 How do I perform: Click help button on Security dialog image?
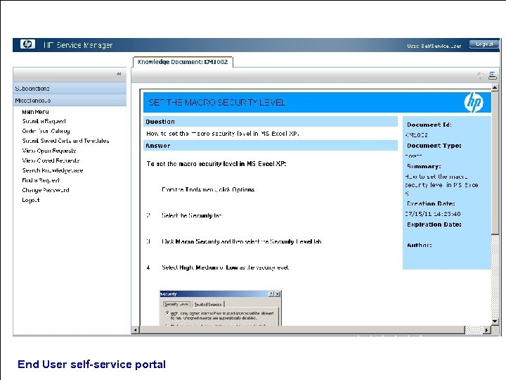271,293
